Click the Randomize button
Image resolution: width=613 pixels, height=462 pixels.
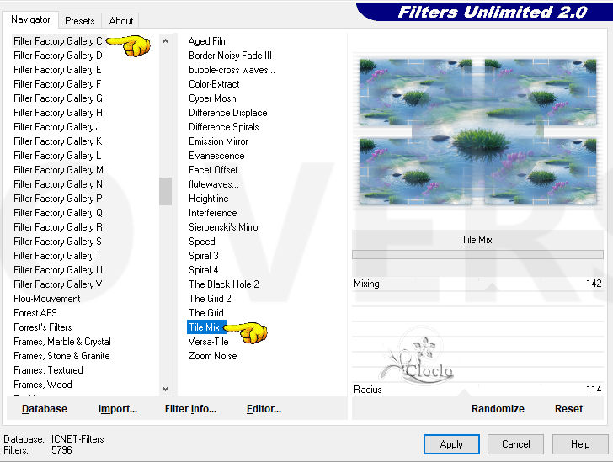tap(498, 409)
